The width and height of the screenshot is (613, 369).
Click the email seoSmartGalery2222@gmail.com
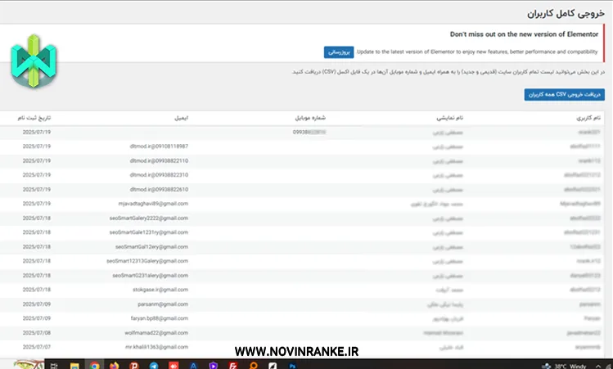(149, 218)
